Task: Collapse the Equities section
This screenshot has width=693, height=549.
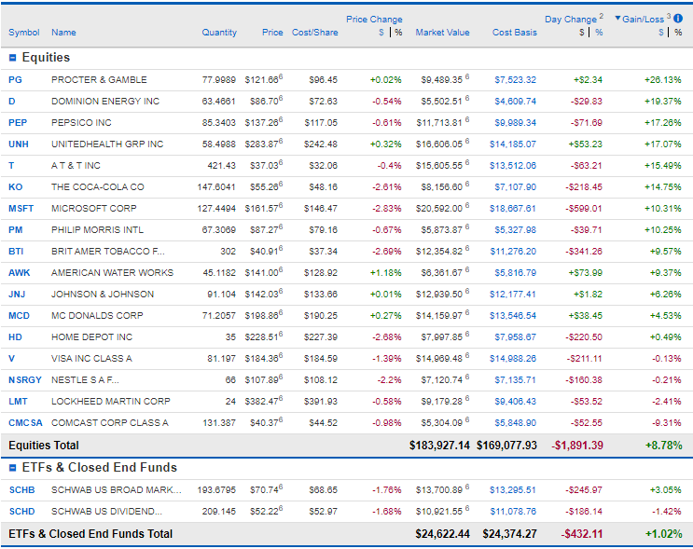Action: (12, 58)
